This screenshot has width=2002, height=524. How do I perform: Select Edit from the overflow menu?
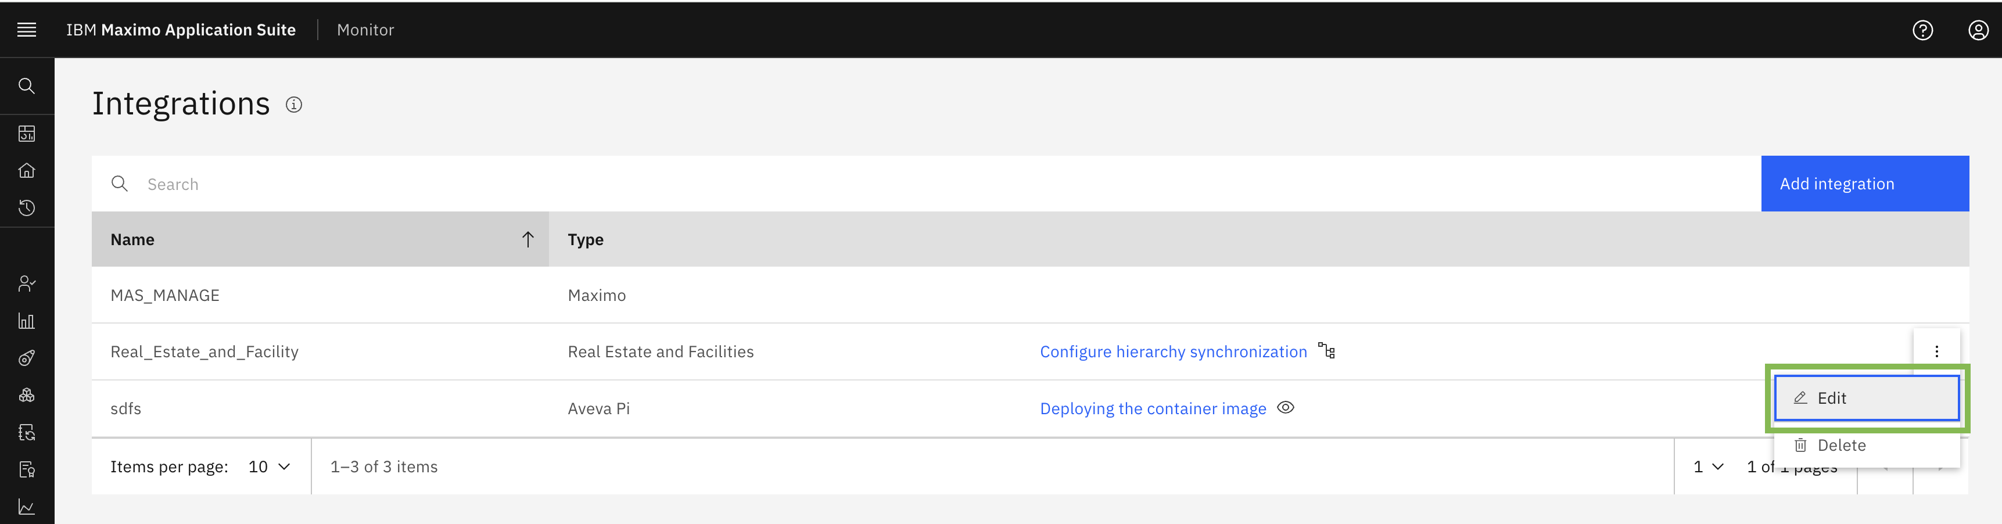point(1866,398)
